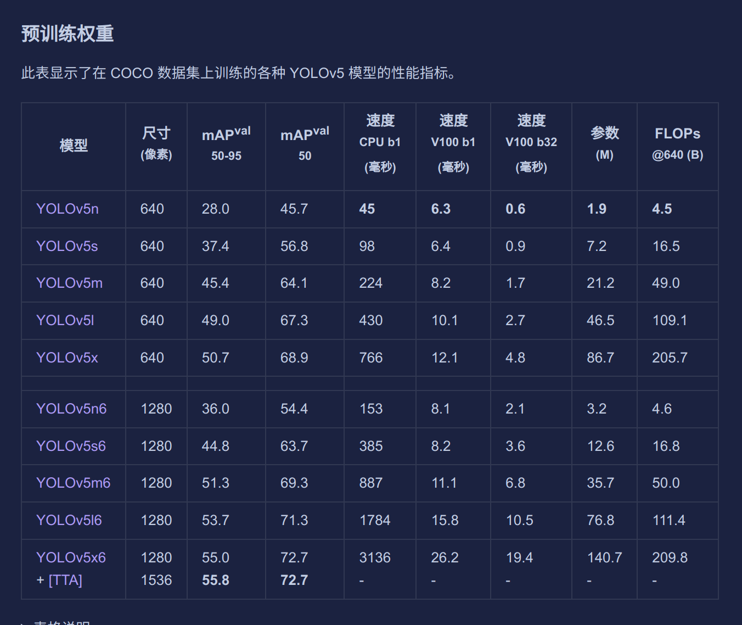Select the 12.6 params value for YOLOv5s6
The image size is (742, 625).
[600, 446]
